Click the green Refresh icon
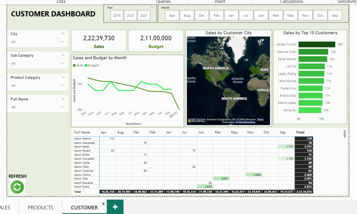Image resolution: width=357 pixels, height=214 pixels. click(17, 187)
